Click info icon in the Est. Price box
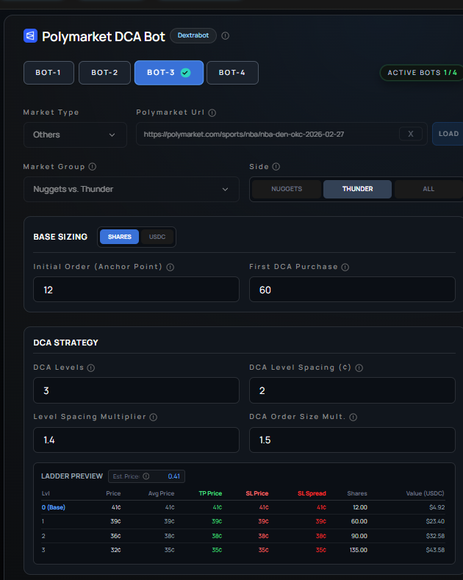463x580 pixels. pyautogui.click(x=146, y=476)
